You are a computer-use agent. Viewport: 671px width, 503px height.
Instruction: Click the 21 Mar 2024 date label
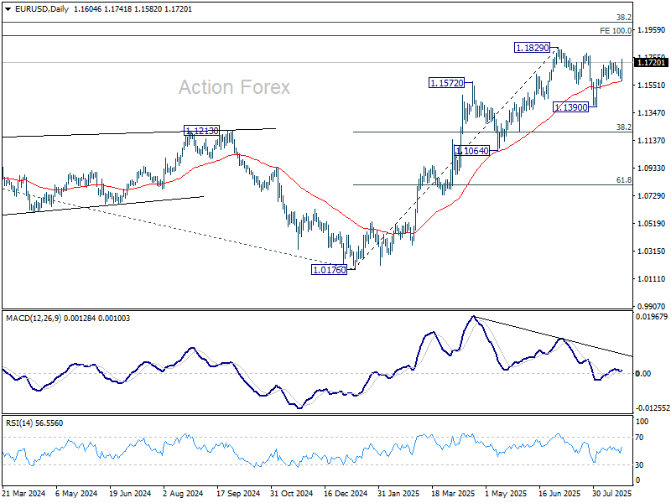pos(23,495)
